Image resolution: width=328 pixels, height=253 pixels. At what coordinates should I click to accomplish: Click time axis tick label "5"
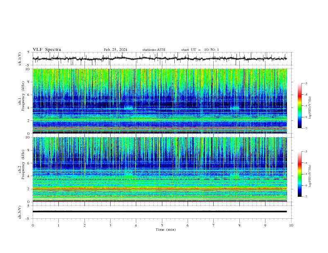pos(162,225)
